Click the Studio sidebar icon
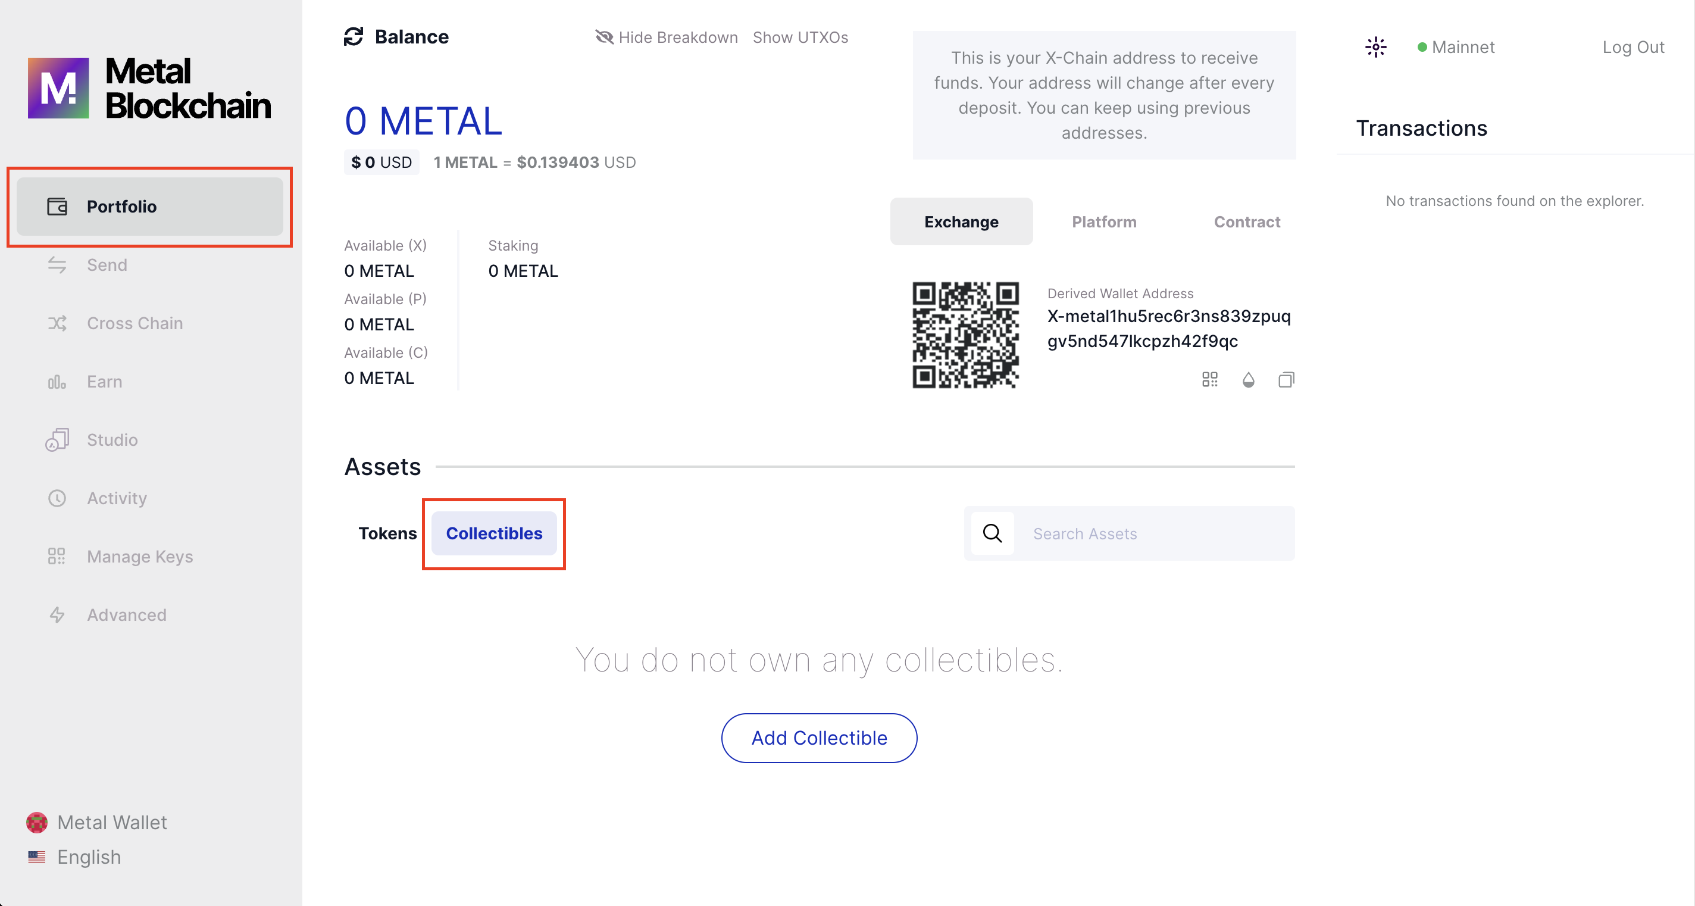 pos(57,439)
